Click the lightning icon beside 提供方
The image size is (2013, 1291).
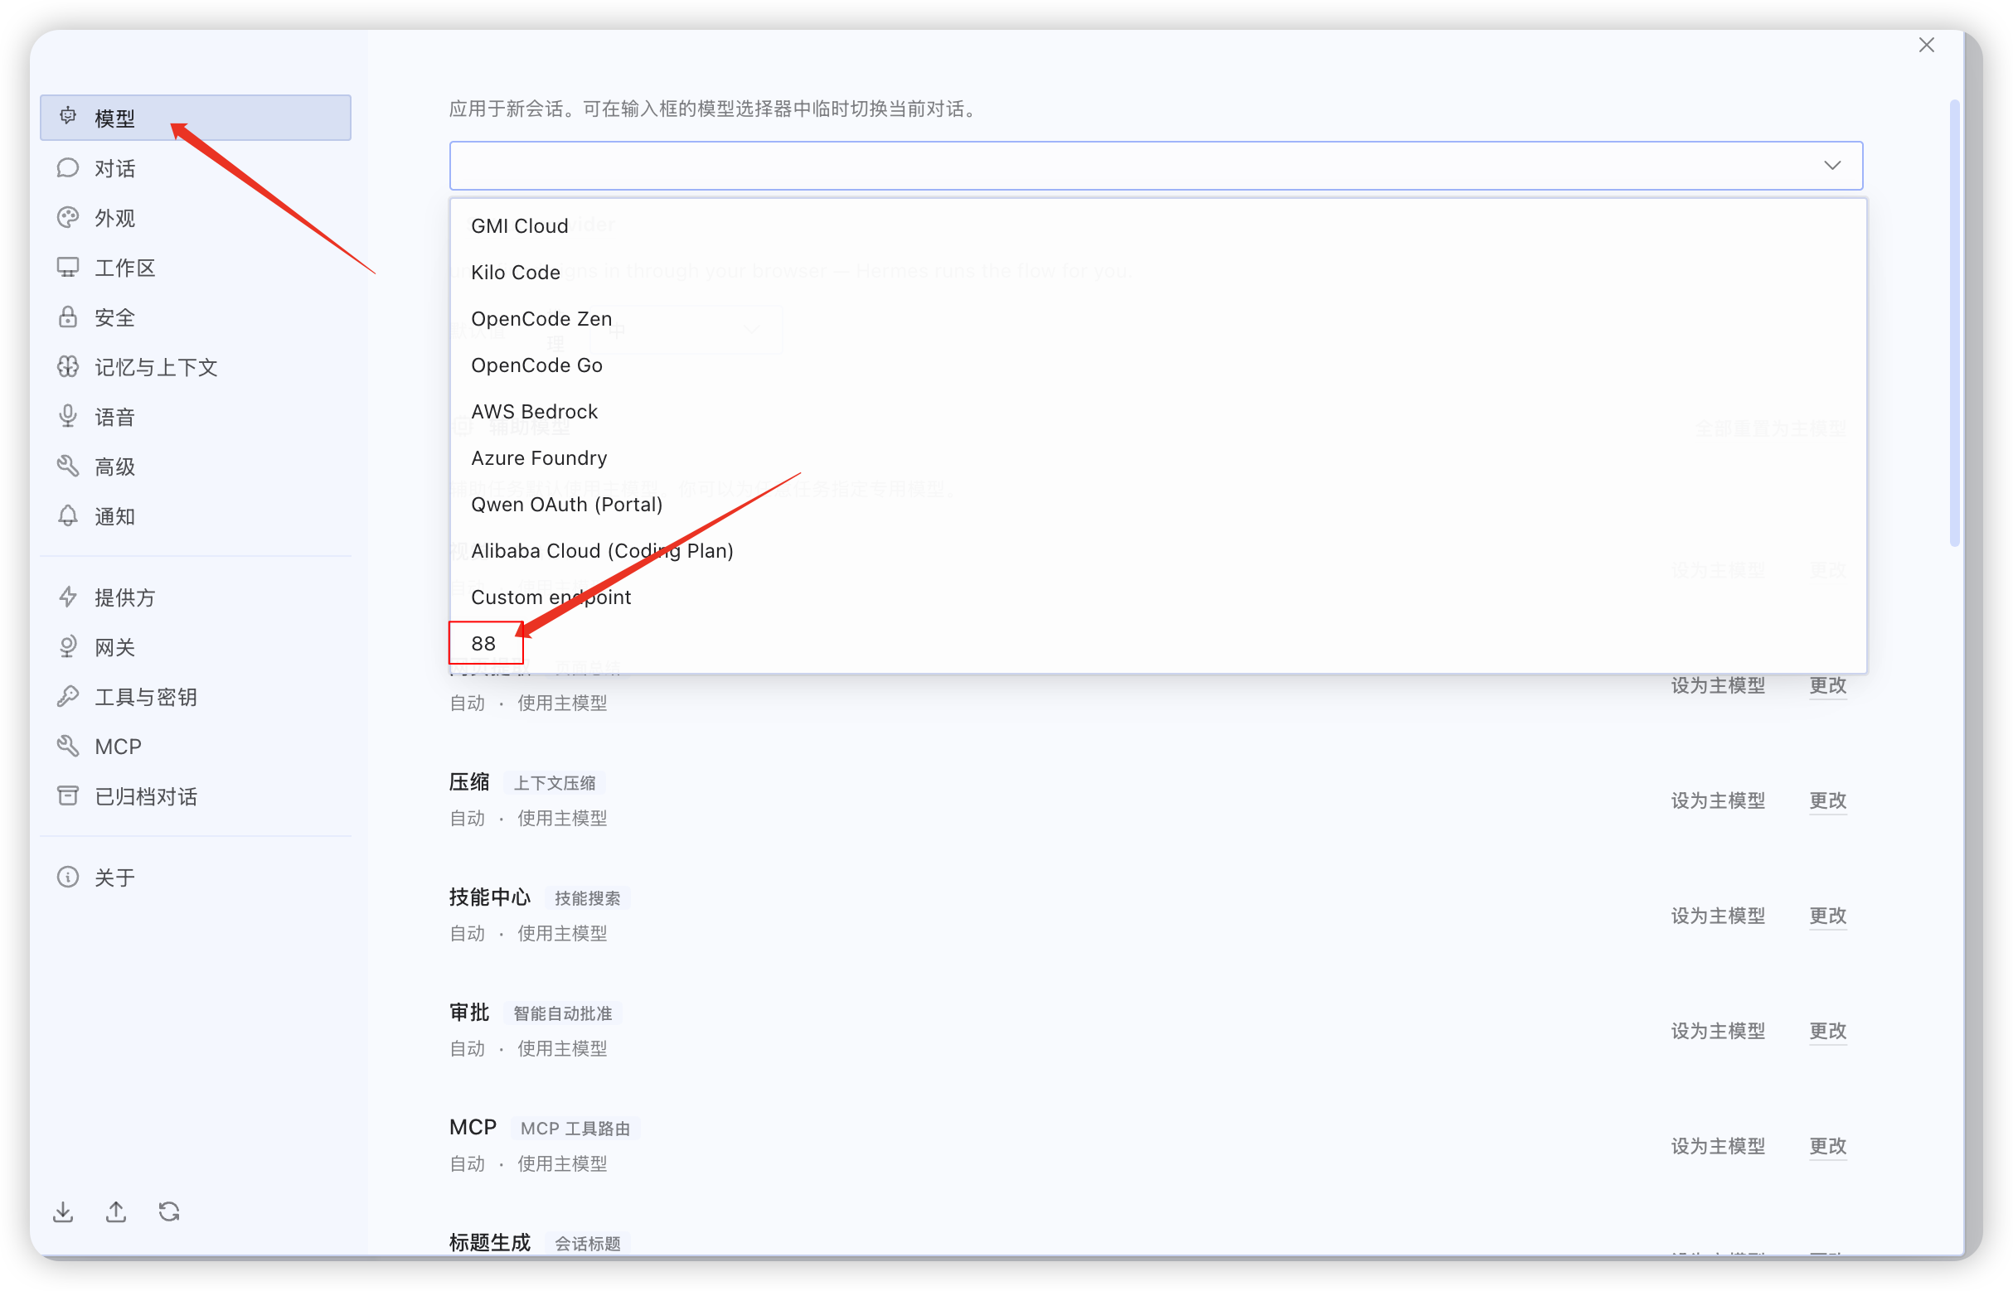[x=68, y=597]
